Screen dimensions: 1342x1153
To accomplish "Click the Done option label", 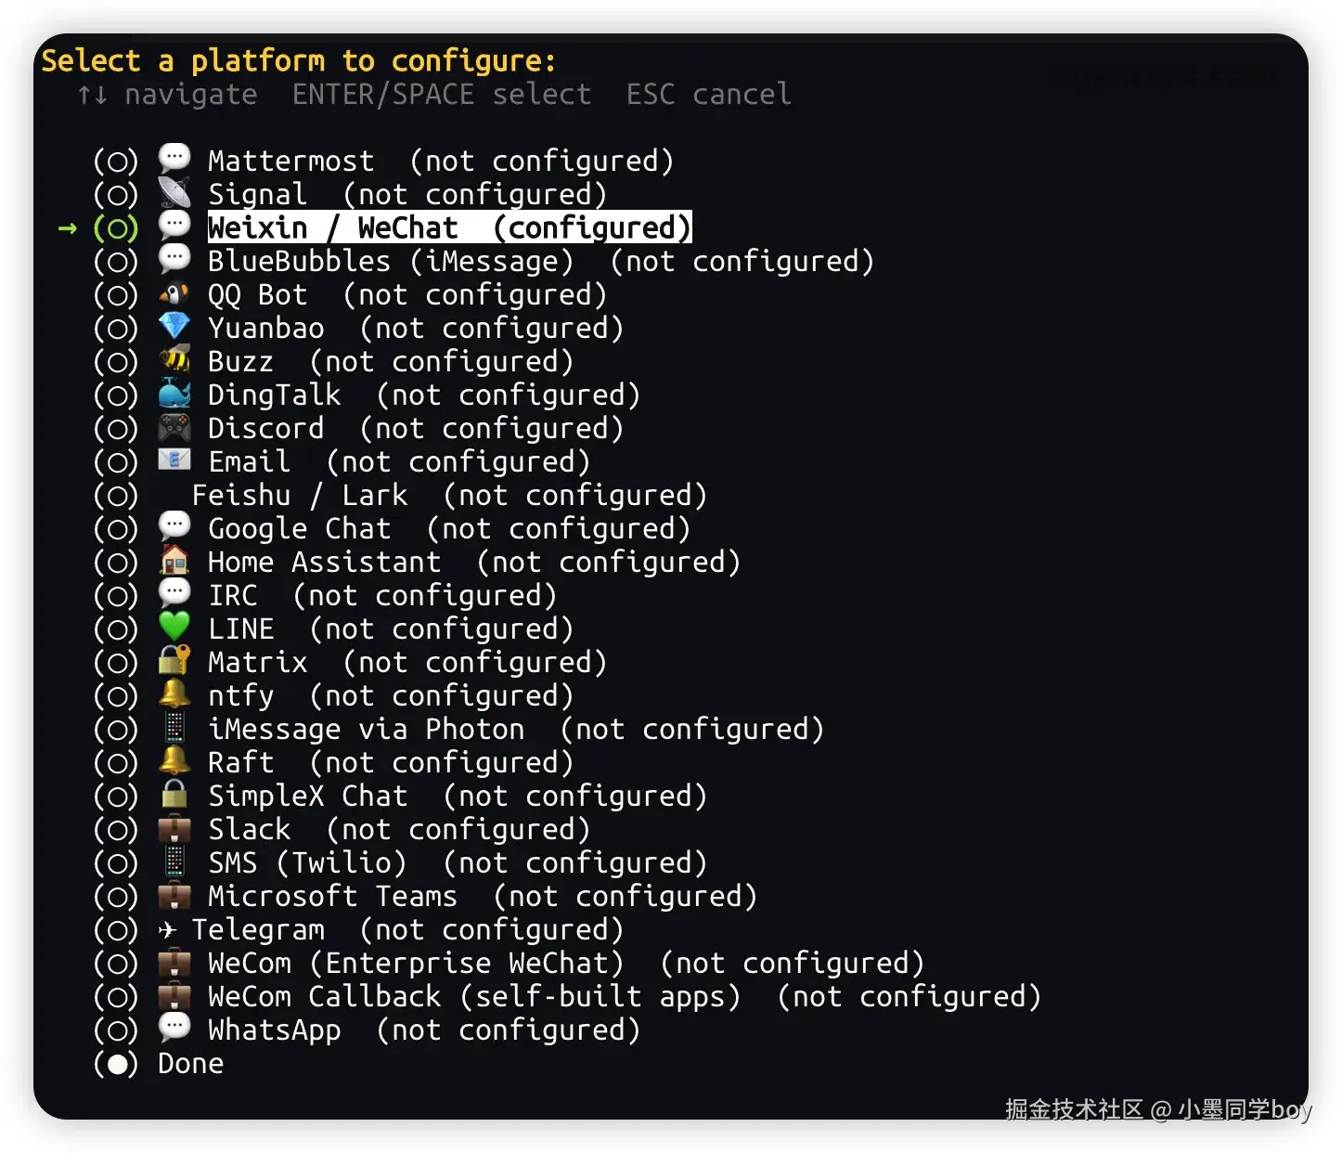I will pyautogui.click(x=190, y=1064).
